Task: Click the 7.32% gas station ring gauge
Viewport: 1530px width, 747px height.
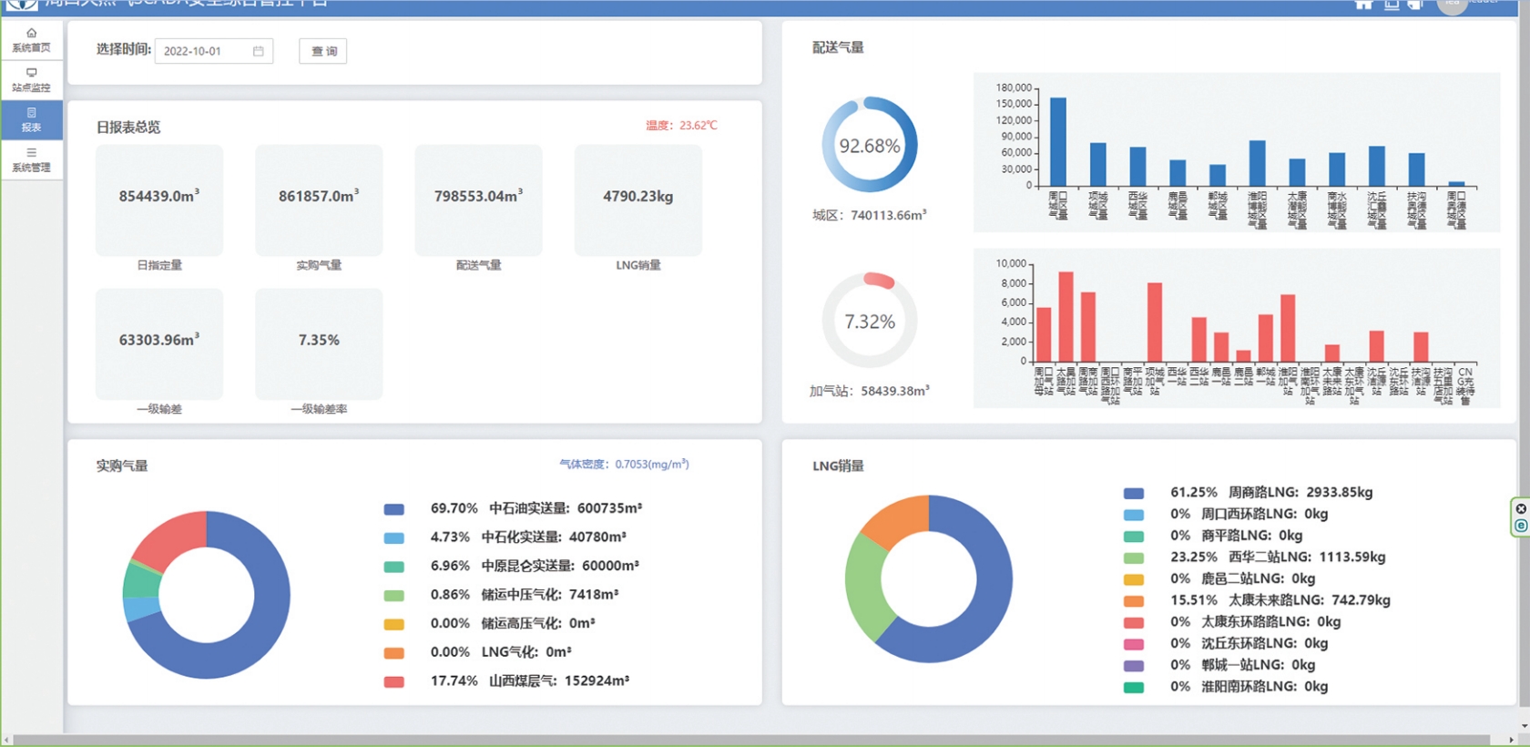Action: click(x=870, y=321)
